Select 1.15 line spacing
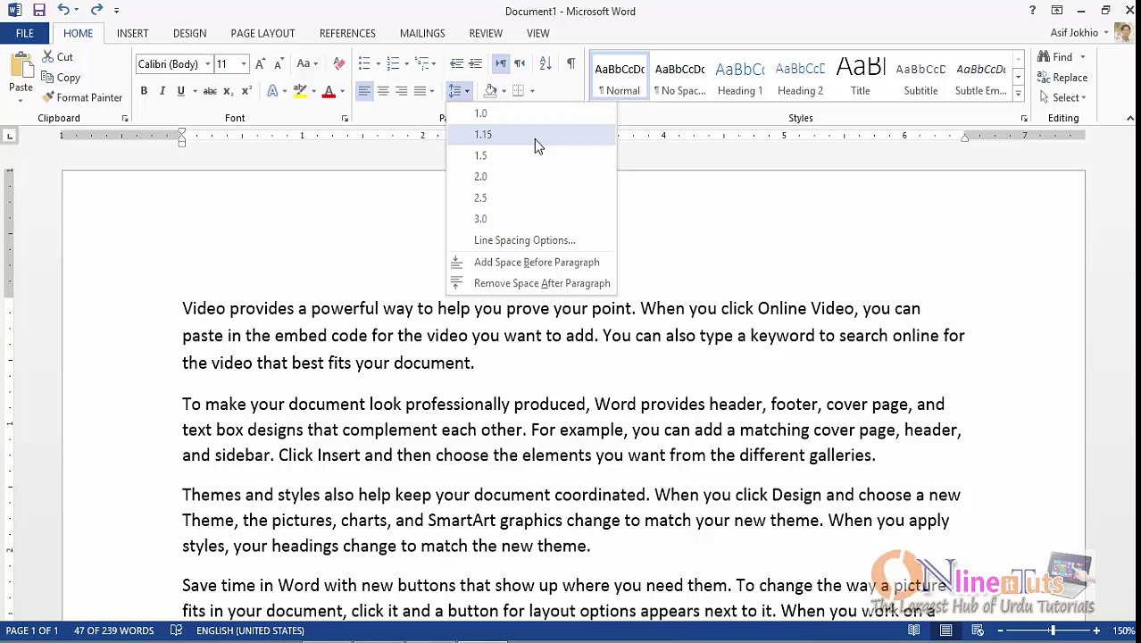The image size is (1141, 643). [x=531, y=135]
